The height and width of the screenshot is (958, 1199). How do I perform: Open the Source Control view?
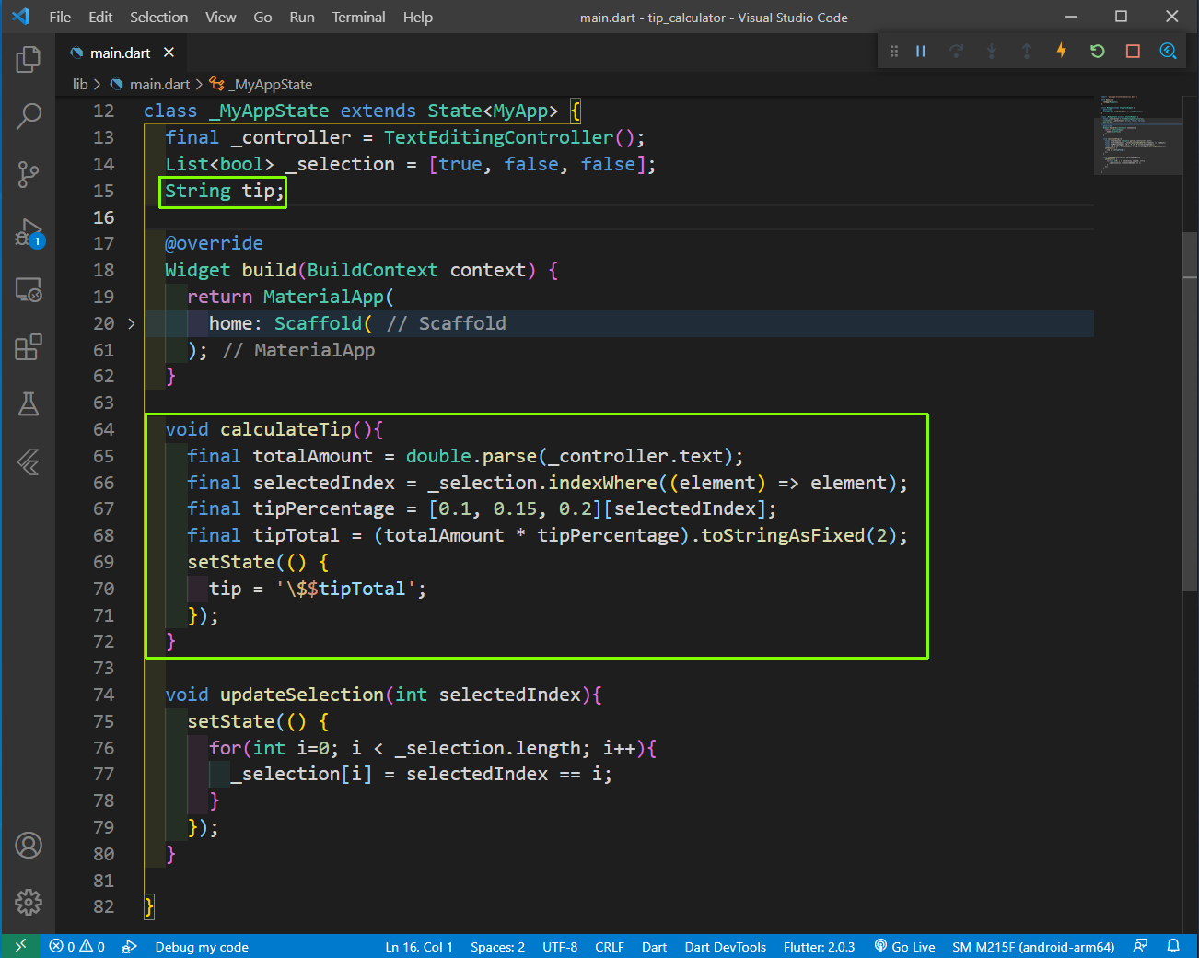click(x=29, y=174)
